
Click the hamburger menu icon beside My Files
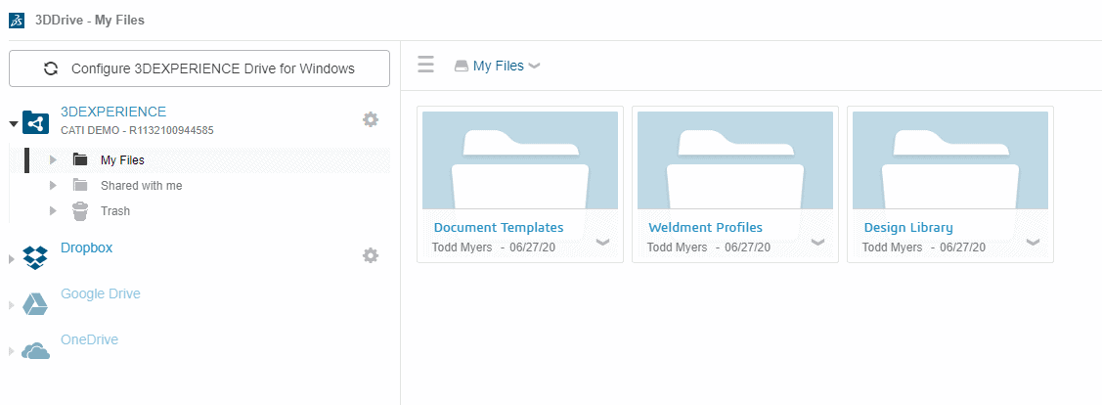click(x=426, y=65)
